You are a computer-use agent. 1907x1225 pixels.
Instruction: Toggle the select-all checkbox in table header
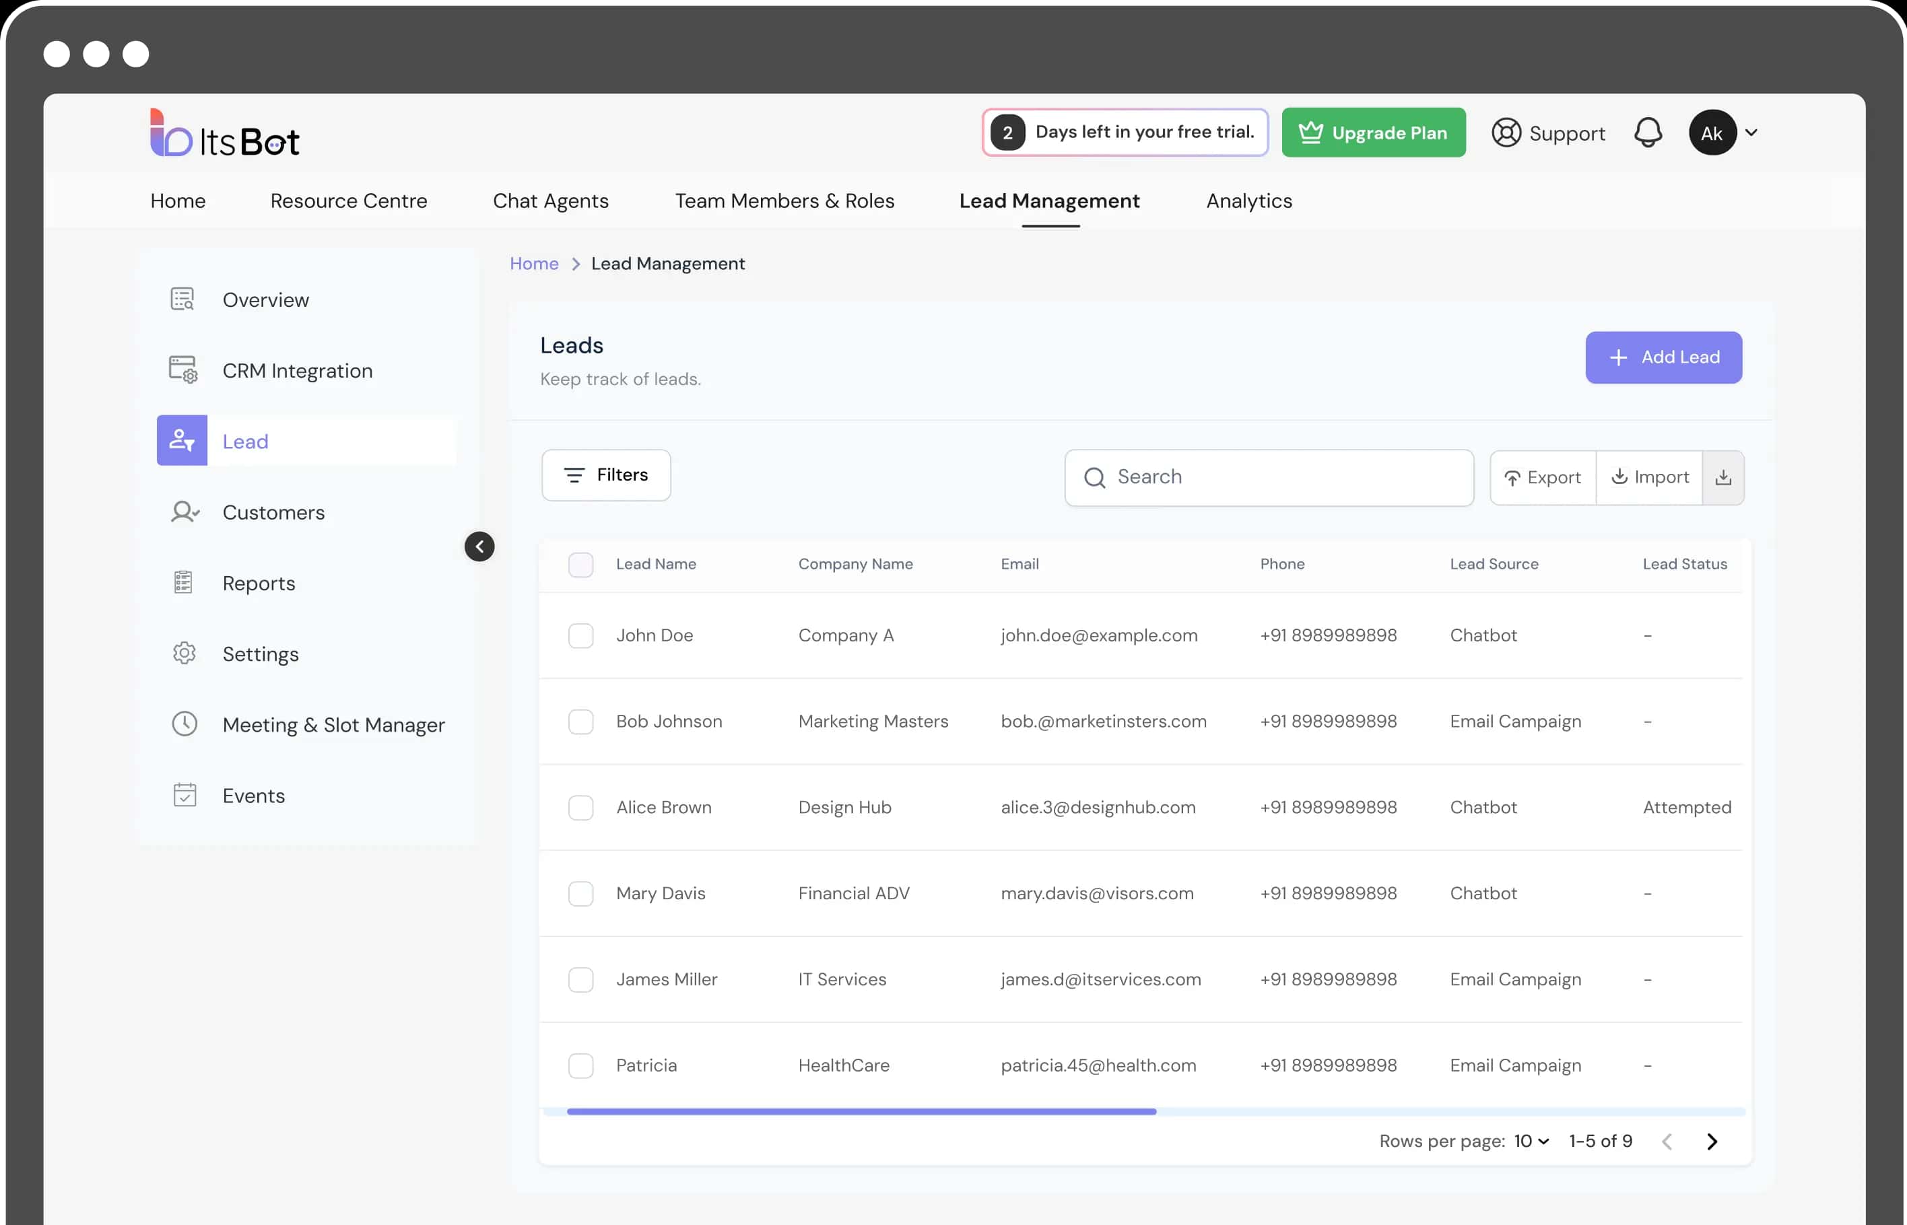click(580, 565)
